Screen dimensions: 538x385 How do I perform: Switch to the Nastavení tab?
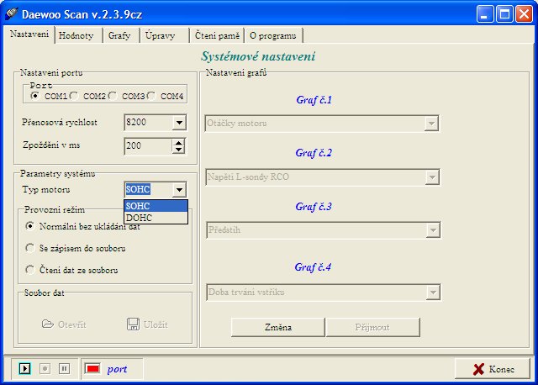(29, 34)
